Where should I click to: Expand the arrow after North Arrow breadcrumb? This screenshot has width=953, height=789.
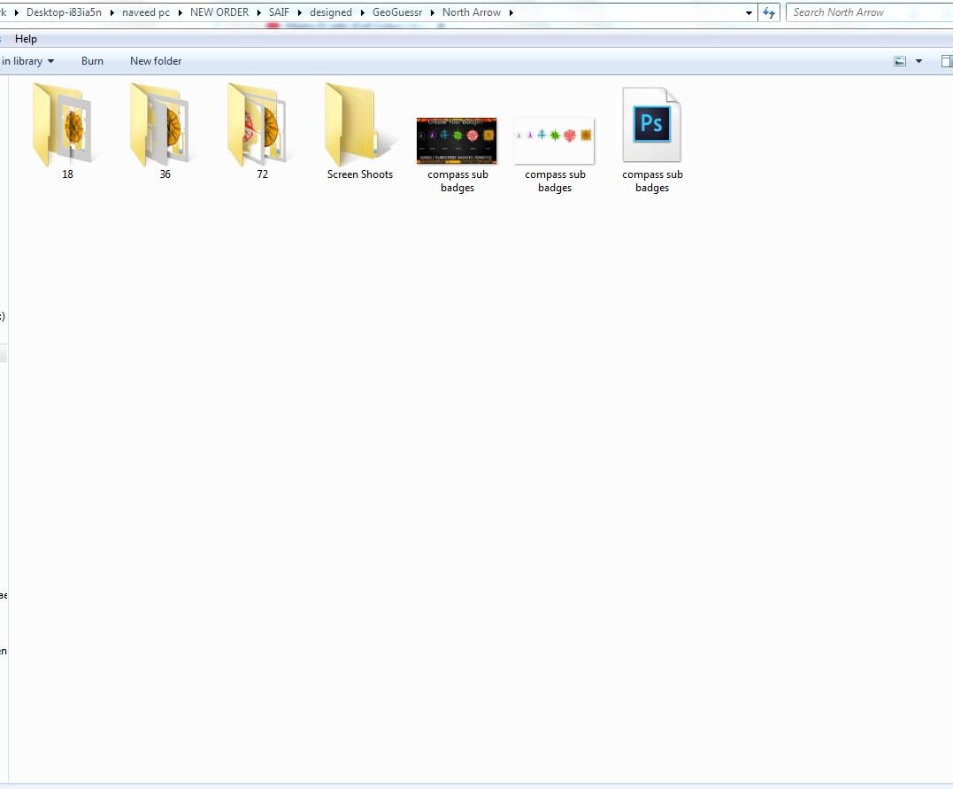click(x=511, y=12)
